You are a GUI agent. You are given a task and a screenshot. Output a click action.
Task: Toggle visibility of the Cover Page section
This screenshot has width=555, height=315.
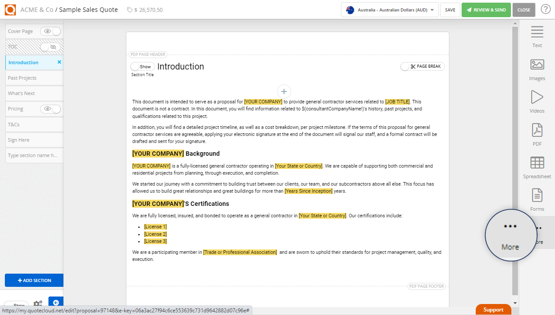(51, 31)
